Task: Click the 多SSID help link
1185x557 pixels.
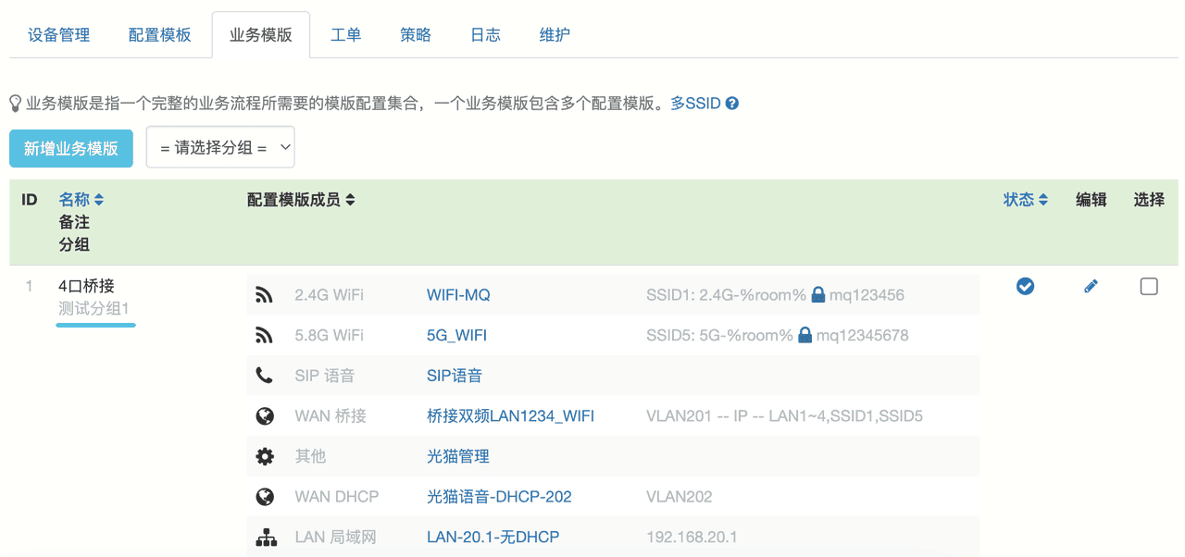Action: 695,104
